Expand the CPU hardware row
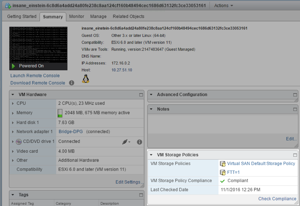The height and width of the screenshot is (206, 300). point(13,104)
